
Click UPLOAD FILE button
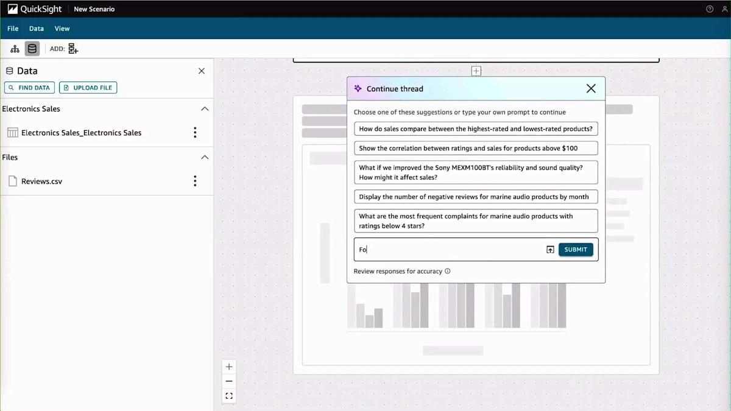coord(88,88)
